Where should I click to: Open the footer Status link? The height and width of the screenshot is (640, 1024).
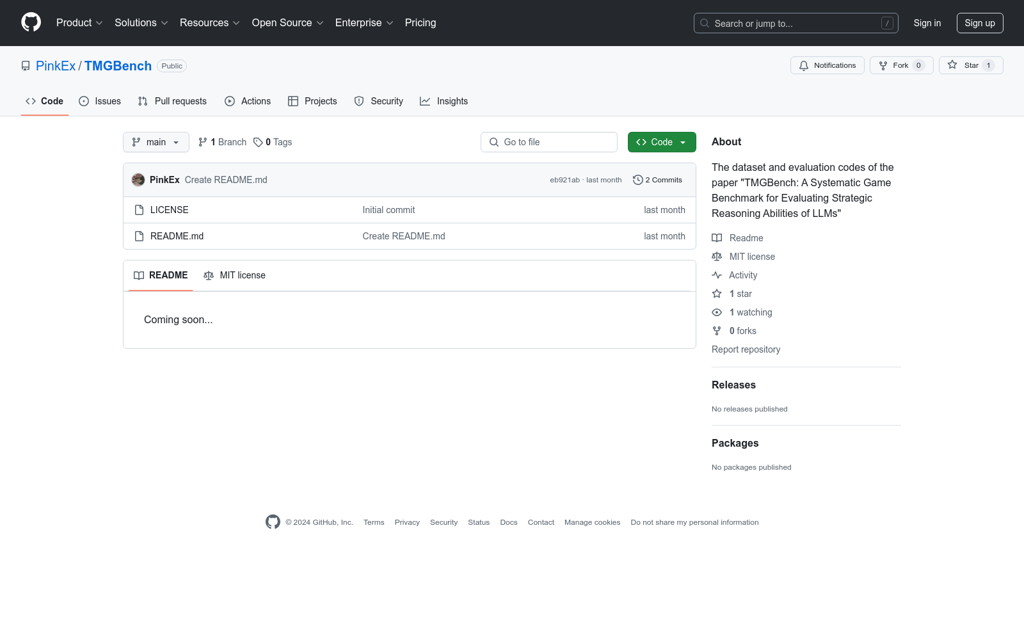coord(479,522)
